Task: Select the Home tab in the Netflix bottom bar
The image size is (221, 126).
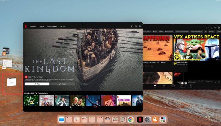Action: click(x=70, y=108)
